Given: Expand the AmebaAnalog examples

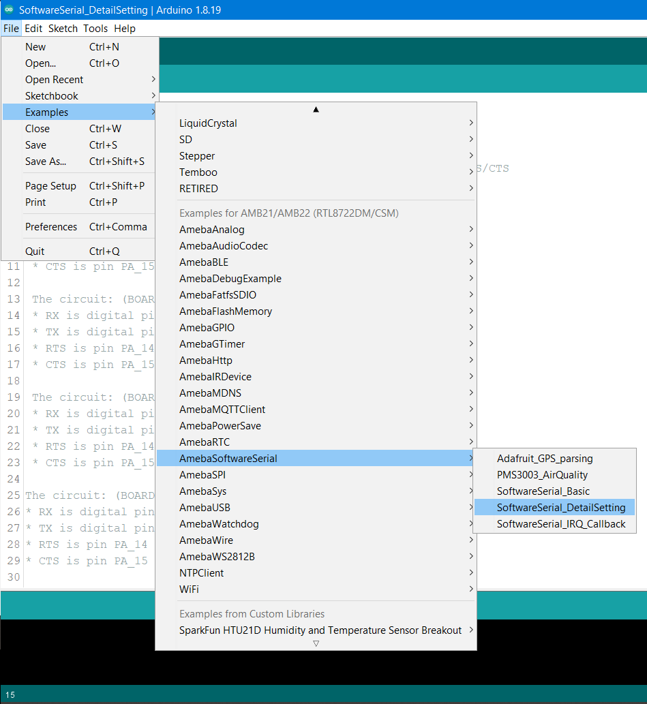Looking at the screenshot, I should pos(316,230).
